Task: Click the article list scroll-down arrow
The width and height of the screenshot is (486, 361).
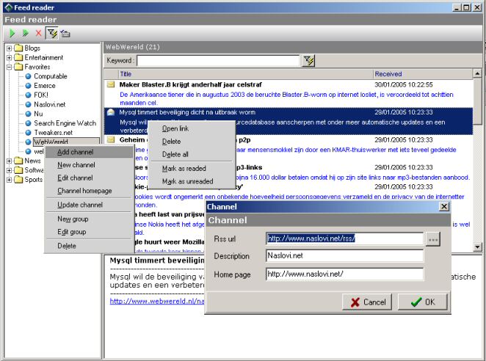Action: pyautogui.click(x=477, y=247)
